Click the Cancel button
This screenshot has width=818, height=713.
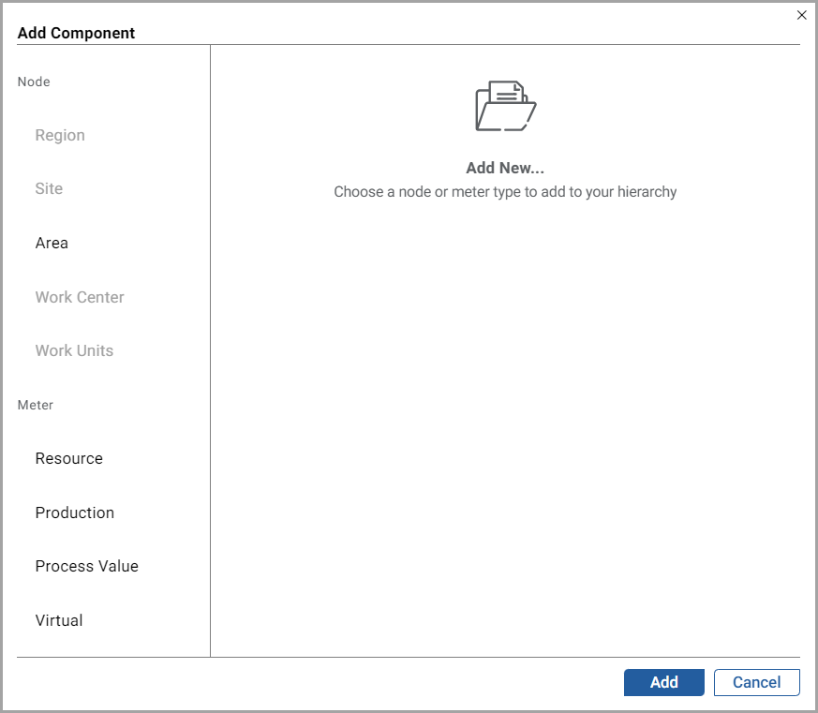[756, 682]
